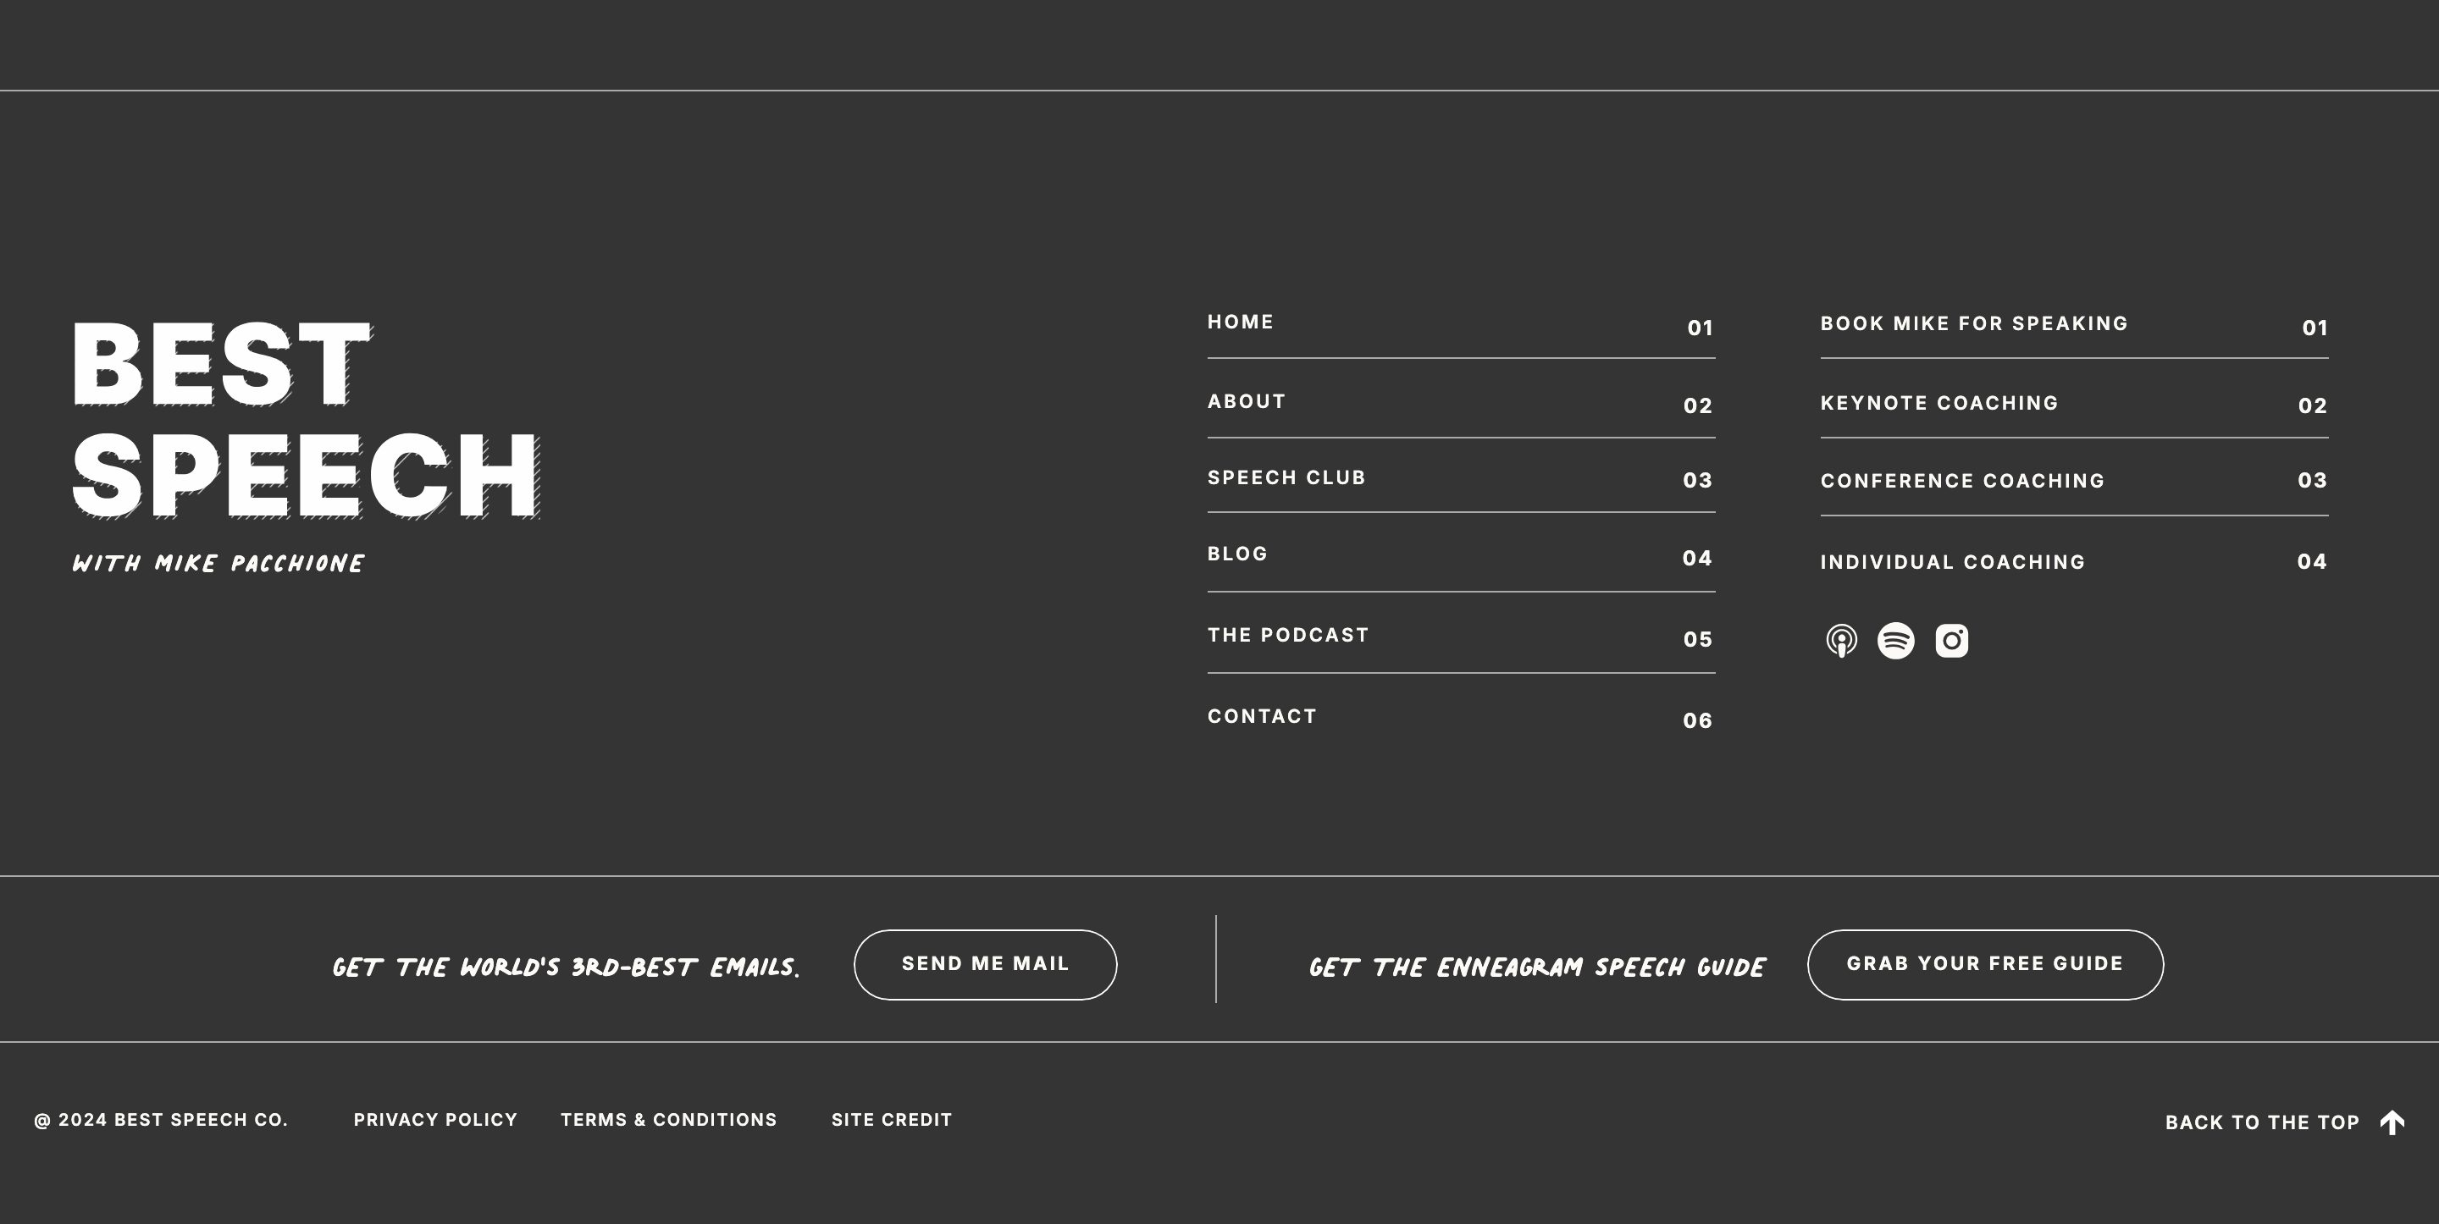Click the Back to the Top arrow icon
2439x1224 pixels.
point(2392,1122)
